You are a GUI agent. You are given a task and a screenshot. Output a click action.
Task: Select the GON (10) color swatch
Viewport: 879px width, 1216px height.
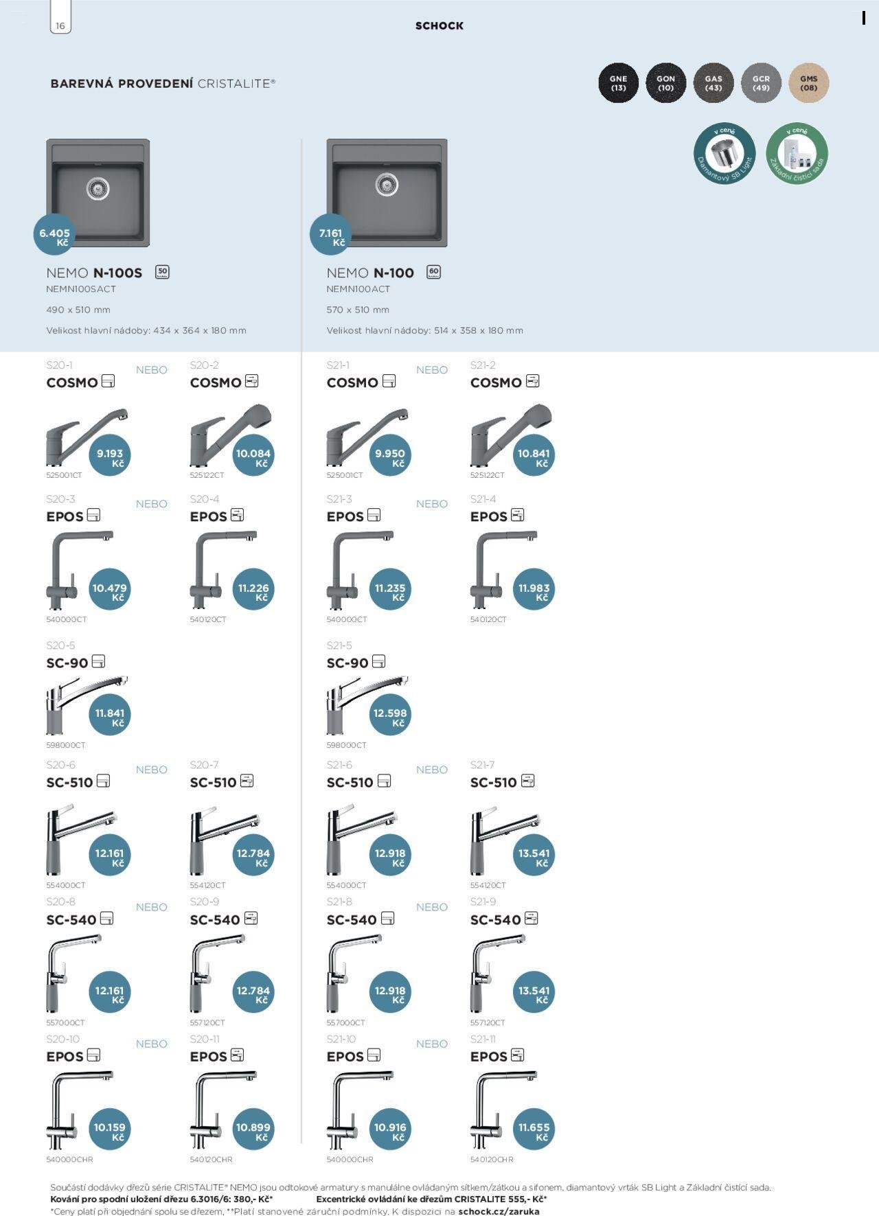tap(665, 83)
